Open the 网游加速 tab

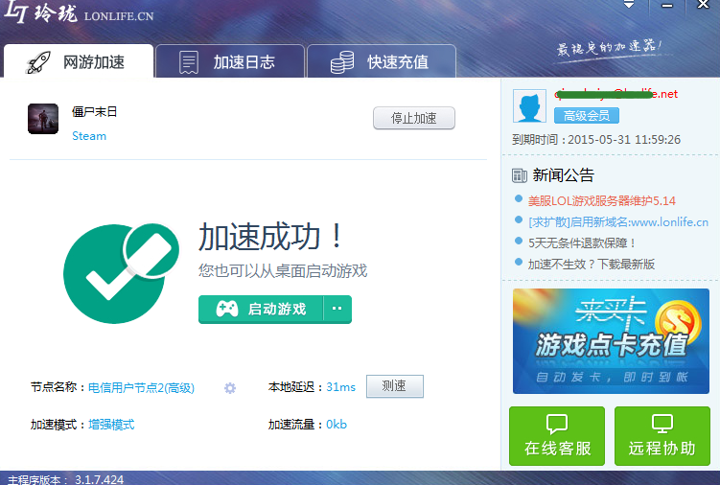click(x=79, y=61)
